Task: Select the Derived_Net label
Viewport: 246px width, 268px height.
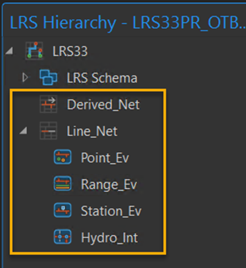Action: (103, 104)
